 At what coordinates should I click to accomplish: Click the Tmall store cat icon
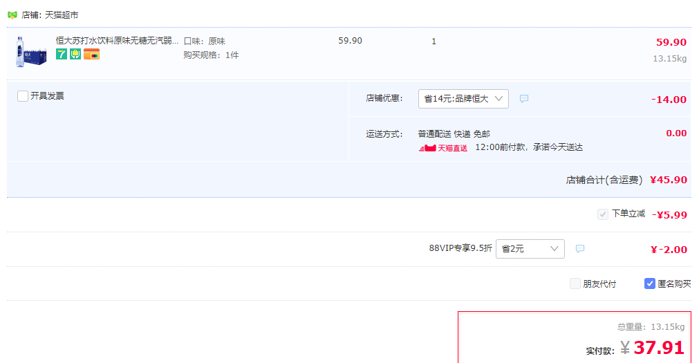click(12, 15)
